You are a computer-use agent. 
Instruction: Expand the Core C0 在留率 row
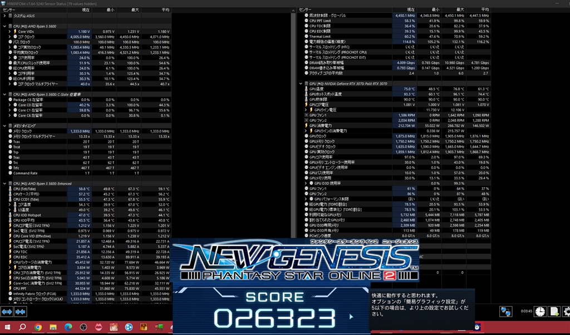[x=10, y=105]
